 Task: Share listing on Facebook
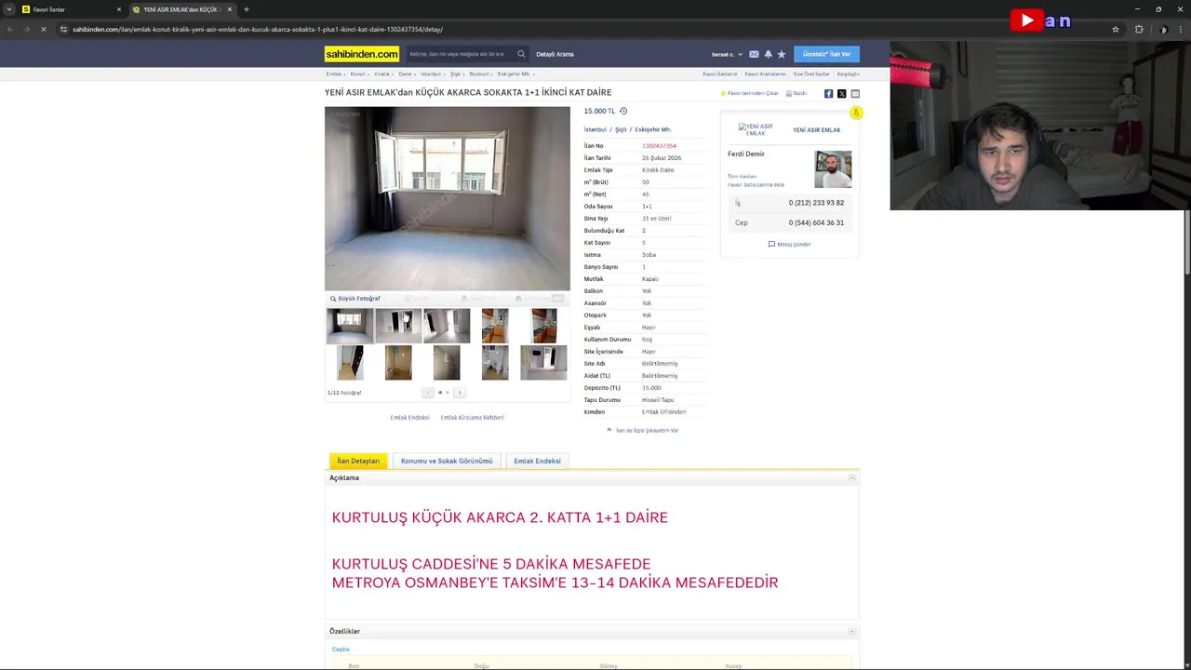pos(828,93)
